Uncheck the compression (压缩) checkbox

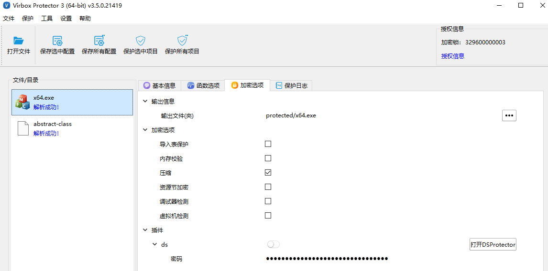[x=268, y=172]
